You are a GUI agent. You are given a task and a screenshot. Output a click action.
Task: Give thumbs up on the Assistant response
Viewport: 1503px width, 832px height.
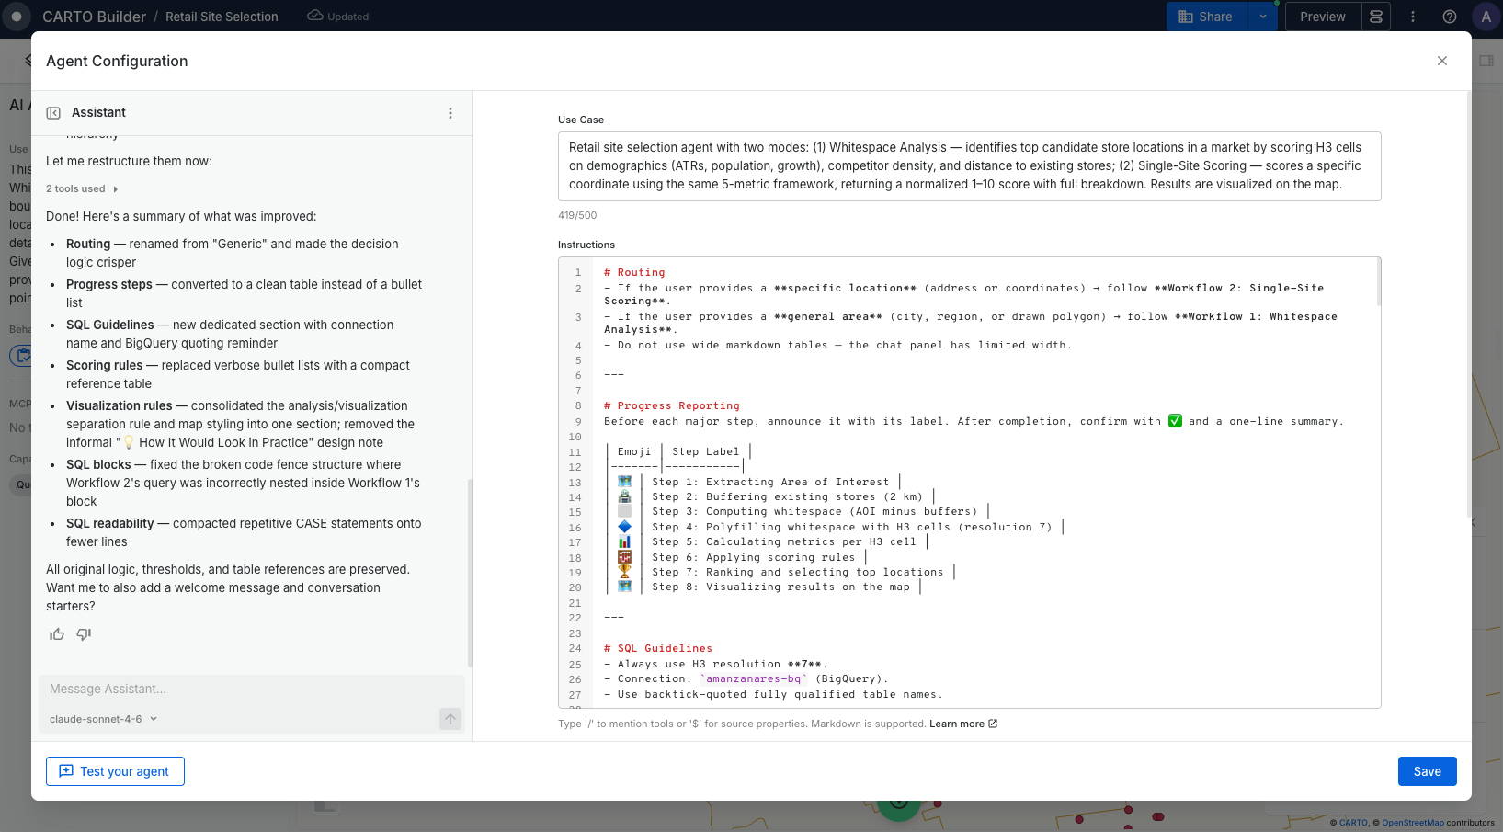click(x=56, y=634)
